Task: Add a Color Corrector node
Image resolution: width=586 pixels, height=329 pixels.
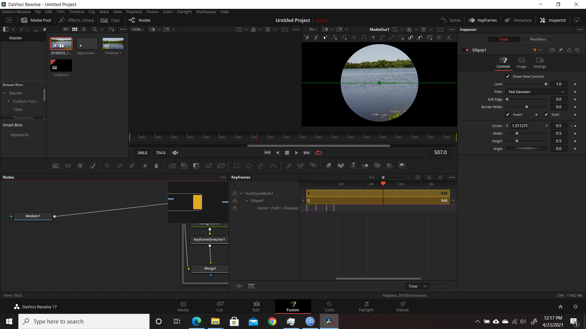Action: [x=107, y=166]
